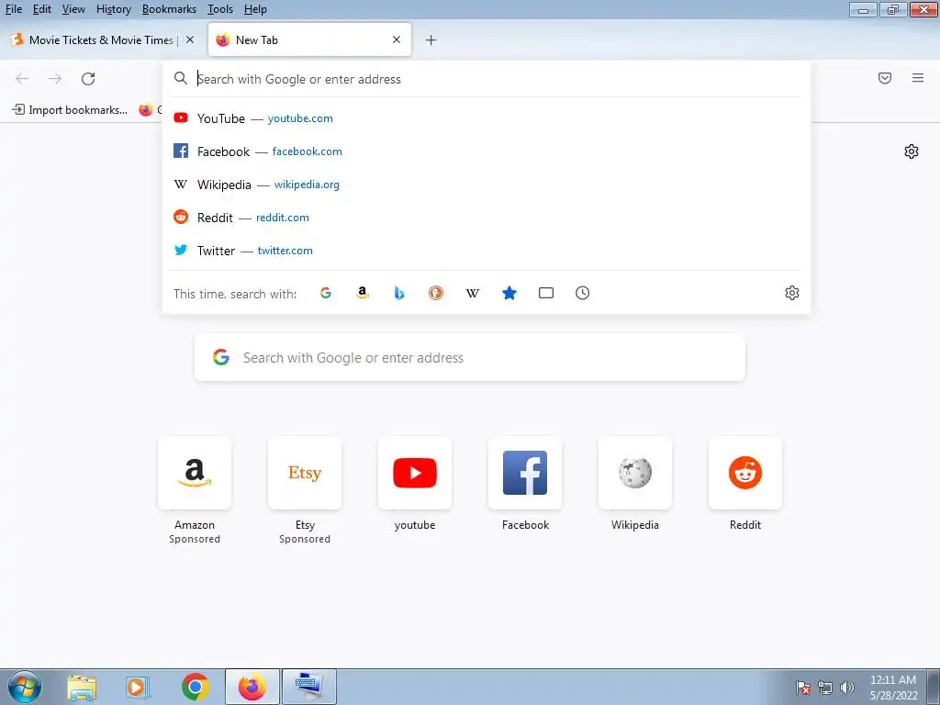Select YouTube suggestion in address dropdown

(487, 118)
